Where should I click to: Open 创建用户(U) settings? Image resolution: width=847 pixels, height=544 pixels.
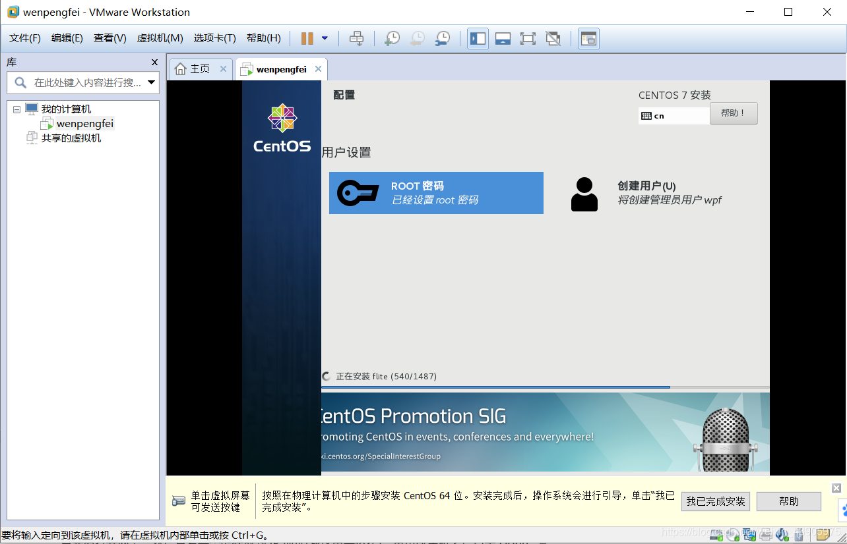click(669, 193)
